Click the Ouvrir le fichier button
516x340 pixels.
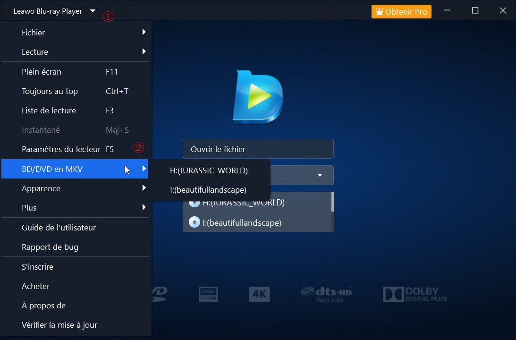(258, 149)
